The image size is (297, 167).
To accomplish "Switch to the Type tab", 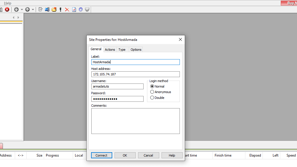I will pos(122,49).
